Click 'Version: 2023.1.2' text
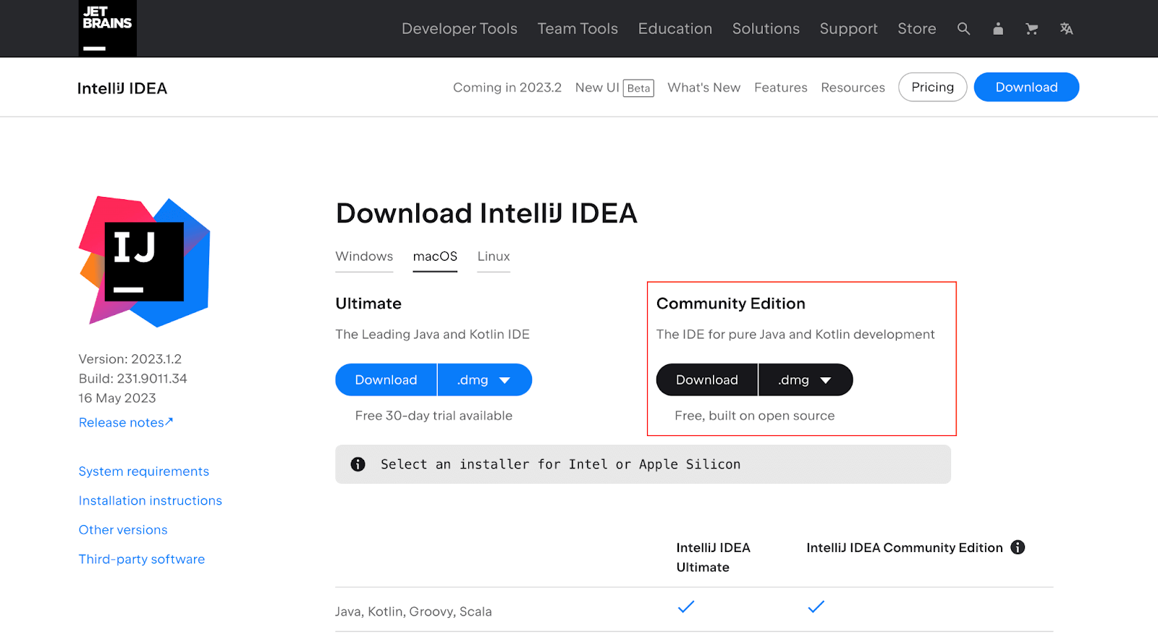The image size is (1158, 641). [130, 359]
